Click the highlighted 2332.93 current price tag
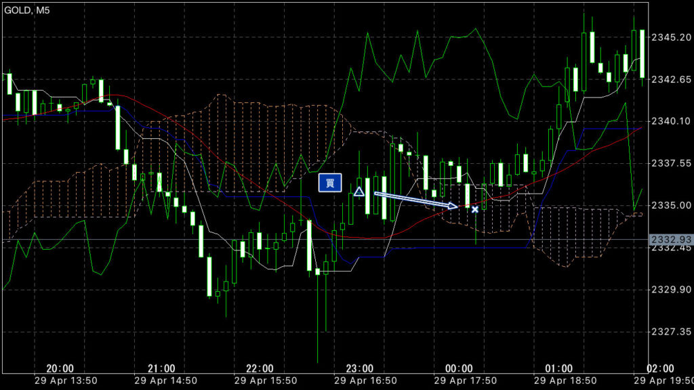Screen dimensions: 694x390 [670, 240]
